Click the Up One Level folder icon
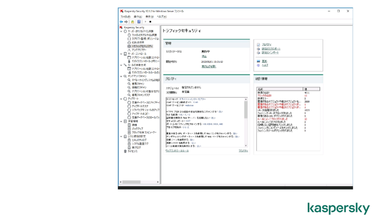The width and height of the screenshot is (381, 217). 132,22
